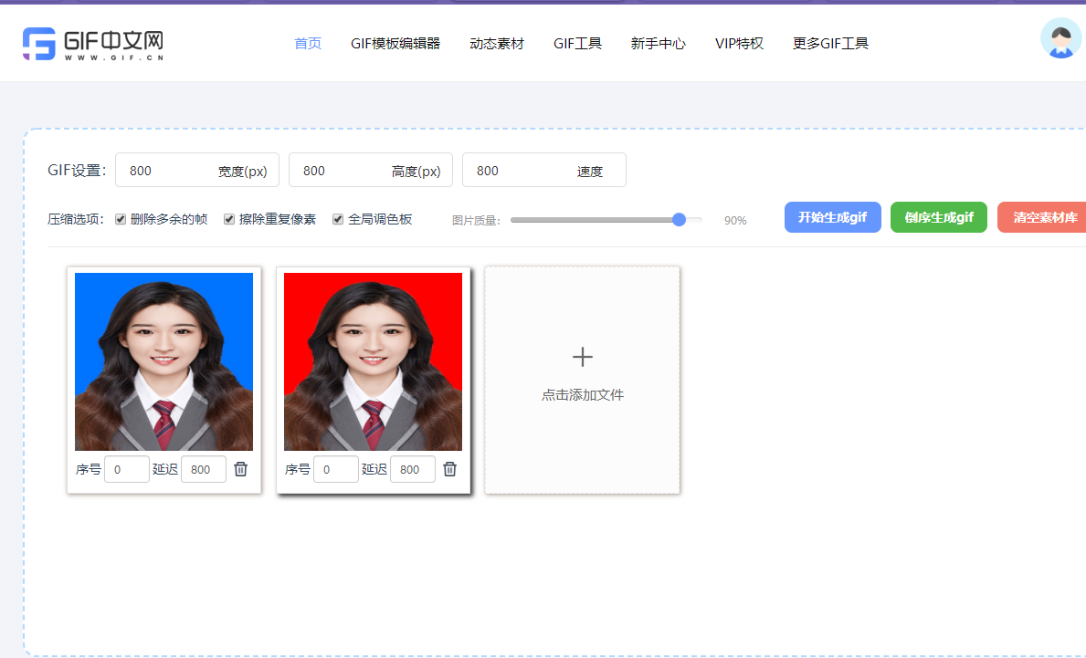The width and height of the screenshot is (1086, 658).
Task: Select the GIF工具 navigation item
Action: pyautogui.click(x=577, y=43)
